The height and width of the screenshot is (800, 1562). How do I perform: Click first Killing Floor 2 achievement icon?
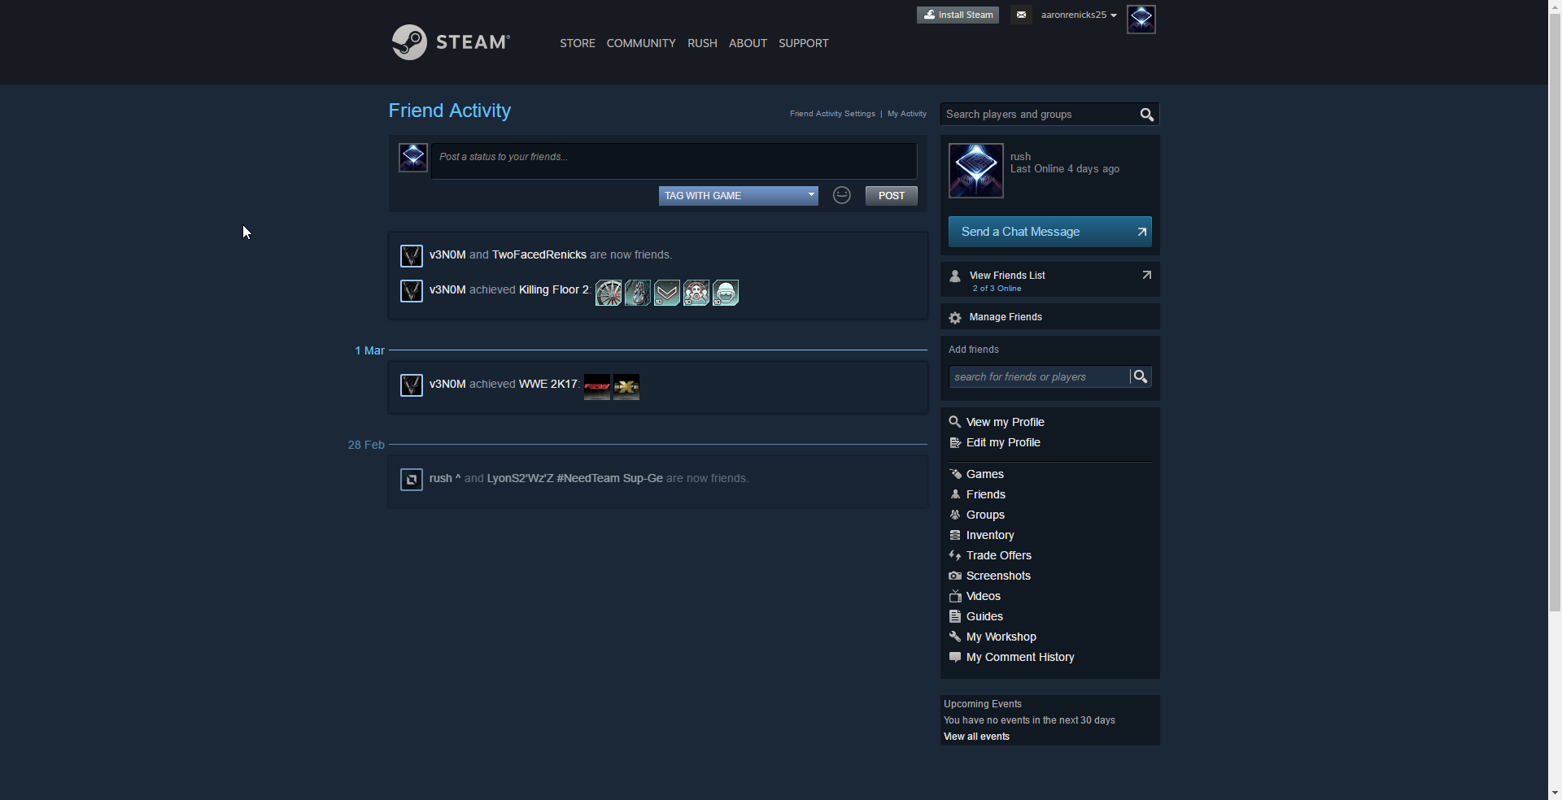(x=609, y=293)
